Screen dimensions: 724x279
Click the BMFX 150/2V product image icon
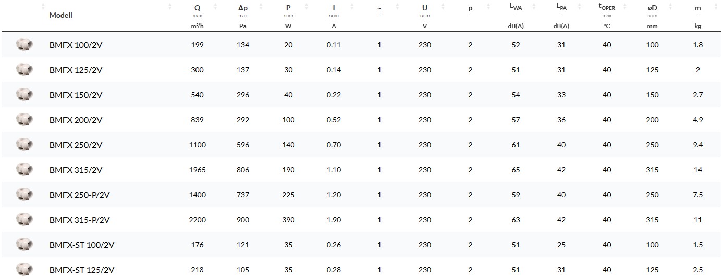(x=24, y=95)
